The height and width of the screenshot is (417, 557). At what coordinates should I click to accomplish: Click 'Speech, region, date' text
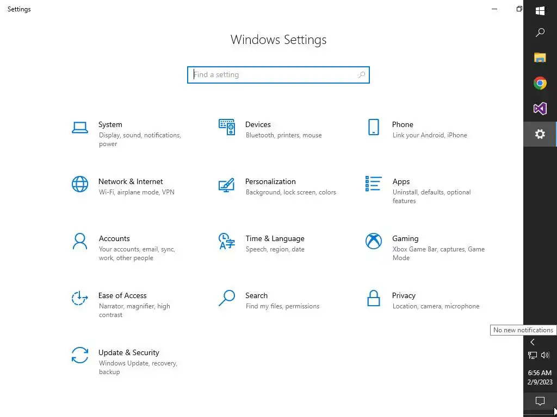pyautogui.click(x=275, y=250)
